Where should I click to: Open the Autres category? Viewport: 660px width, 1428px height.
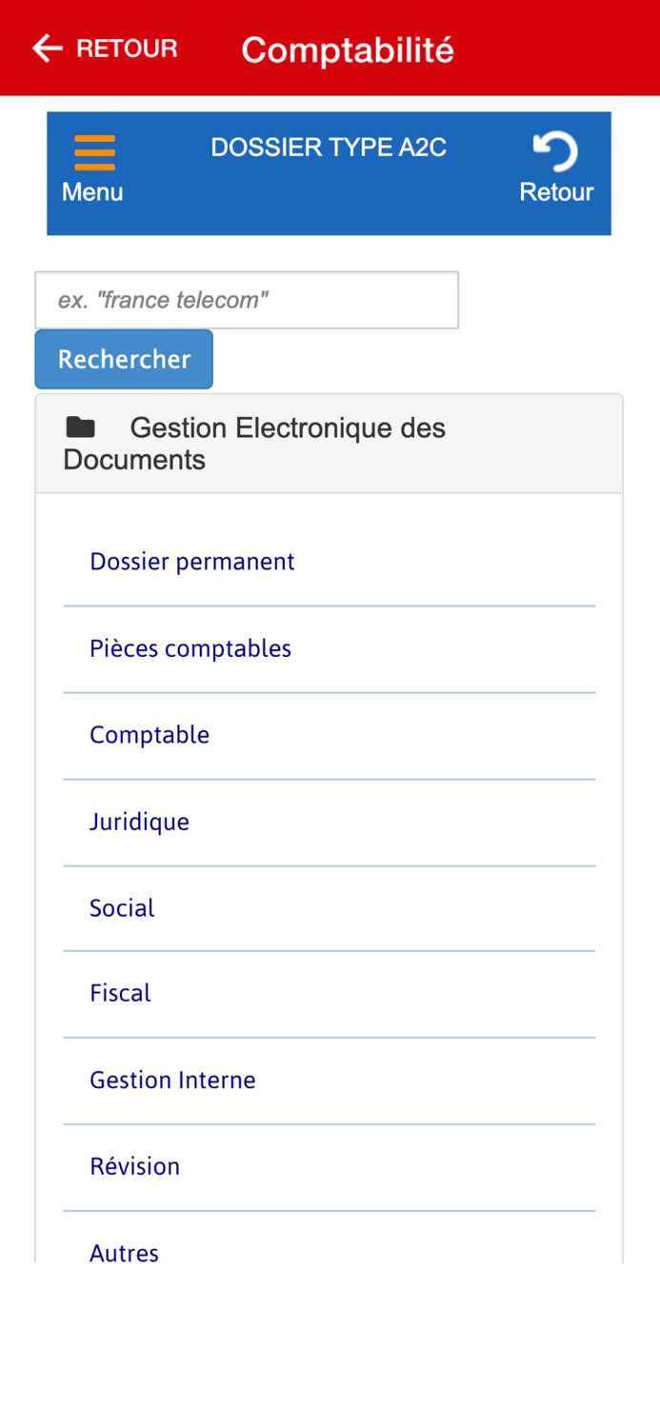[124, 1252]
